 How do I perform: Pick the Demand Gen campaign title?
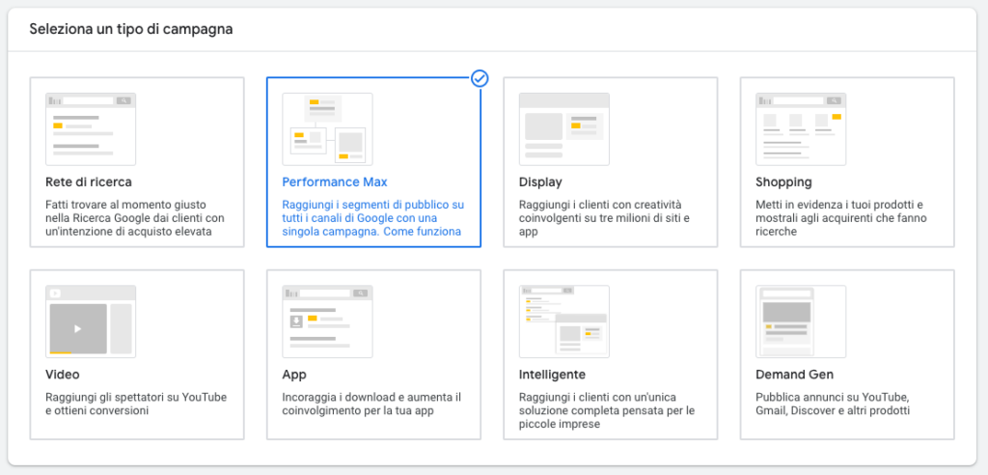point(795,375)
